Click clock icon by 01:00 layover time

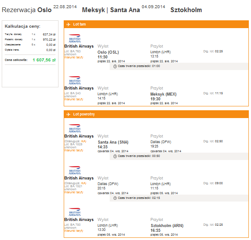click(115, 67)
